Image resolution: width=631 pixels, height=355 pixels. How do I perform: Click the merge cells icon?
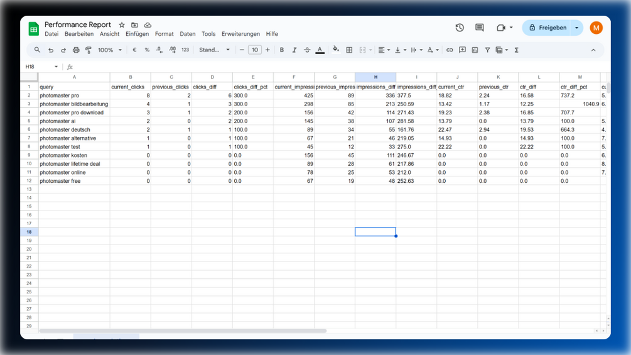coord(362,50)
